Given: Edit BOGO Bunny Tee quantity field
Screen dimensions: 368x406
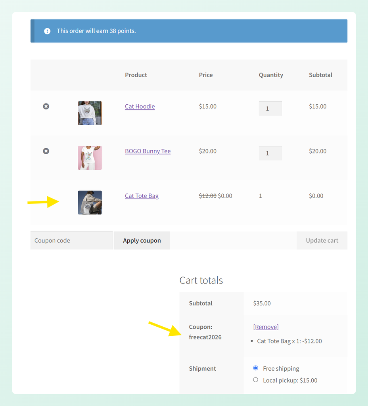Looking at the screenshot, I should coord(270,153).
